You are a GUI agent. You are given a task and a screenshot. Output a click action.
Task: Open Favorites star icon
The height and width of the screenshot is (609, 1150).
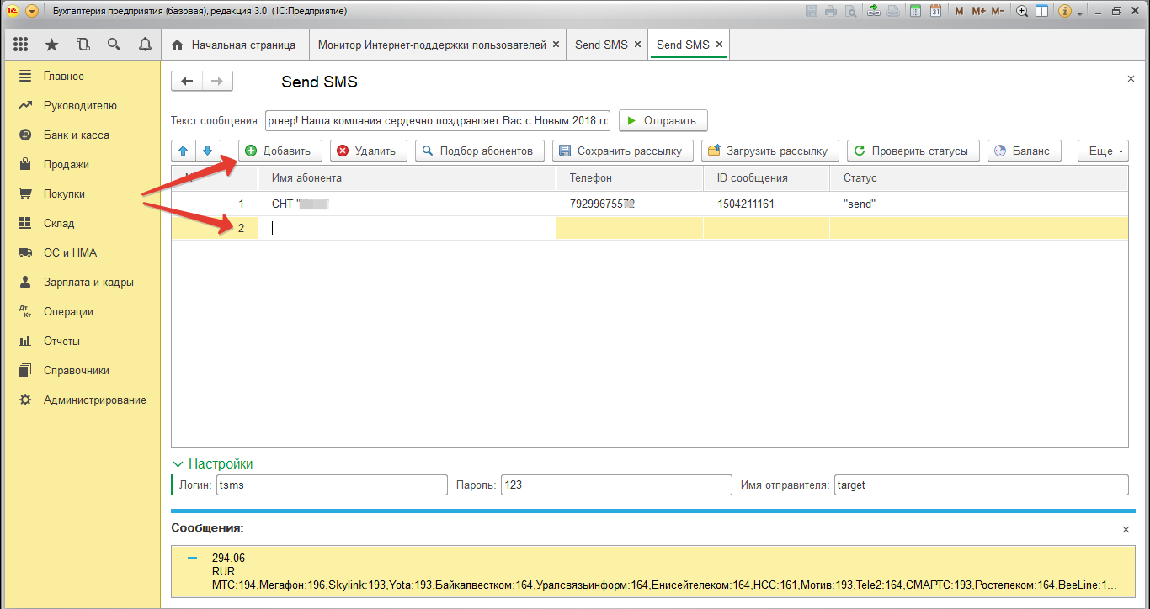(51, 45)
